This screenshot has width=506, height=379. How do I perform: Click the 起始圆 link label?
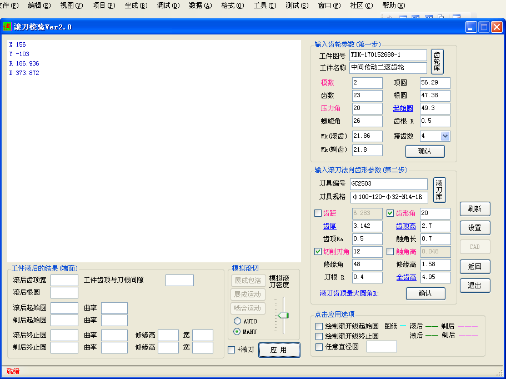pos(403,108)
